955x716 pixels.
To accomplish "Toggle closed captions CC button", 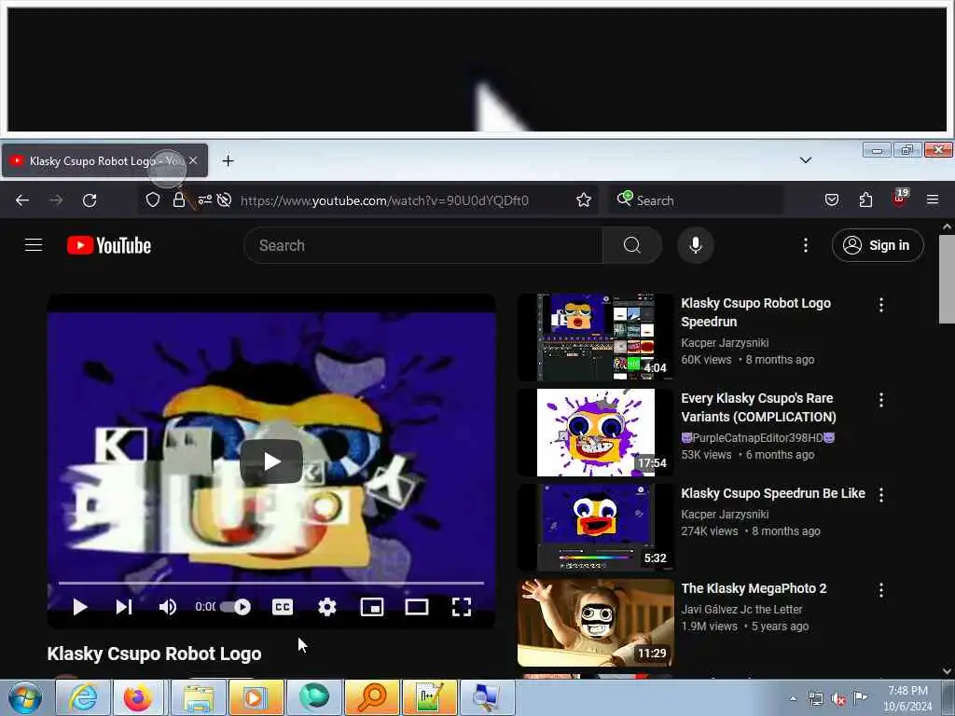I will coord(283,607).
